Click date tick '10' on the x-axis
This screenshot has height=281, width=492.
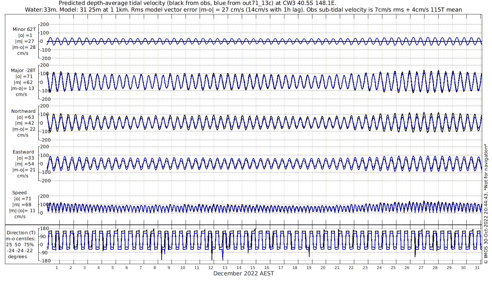click(183, 268)
